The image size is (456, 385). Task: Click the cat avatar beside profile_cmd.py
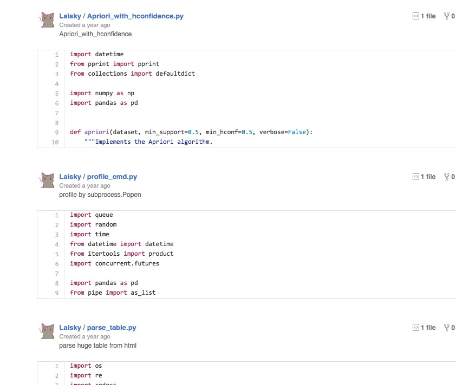tap(48, 180)
